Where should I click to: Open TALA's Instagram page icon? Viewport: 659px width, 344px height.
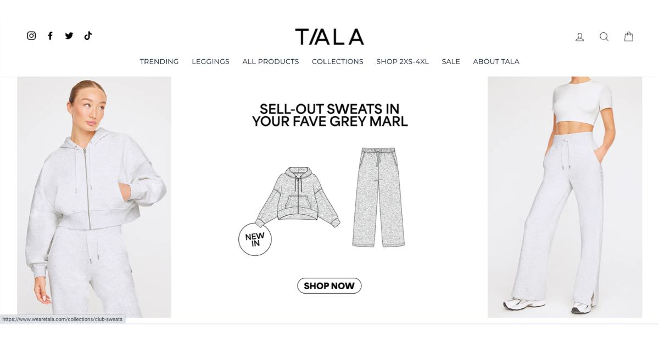coord(31,36)
